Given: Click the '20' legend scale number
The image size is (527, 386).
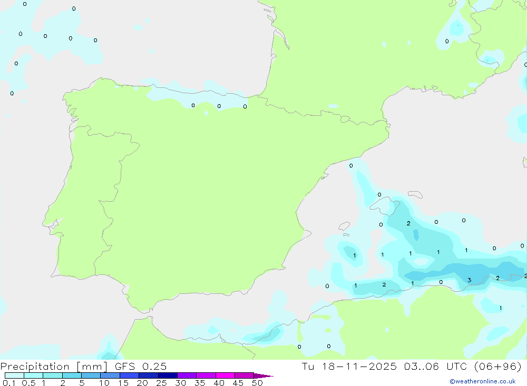Looking at the screenshot, I should tap(142, 383).
